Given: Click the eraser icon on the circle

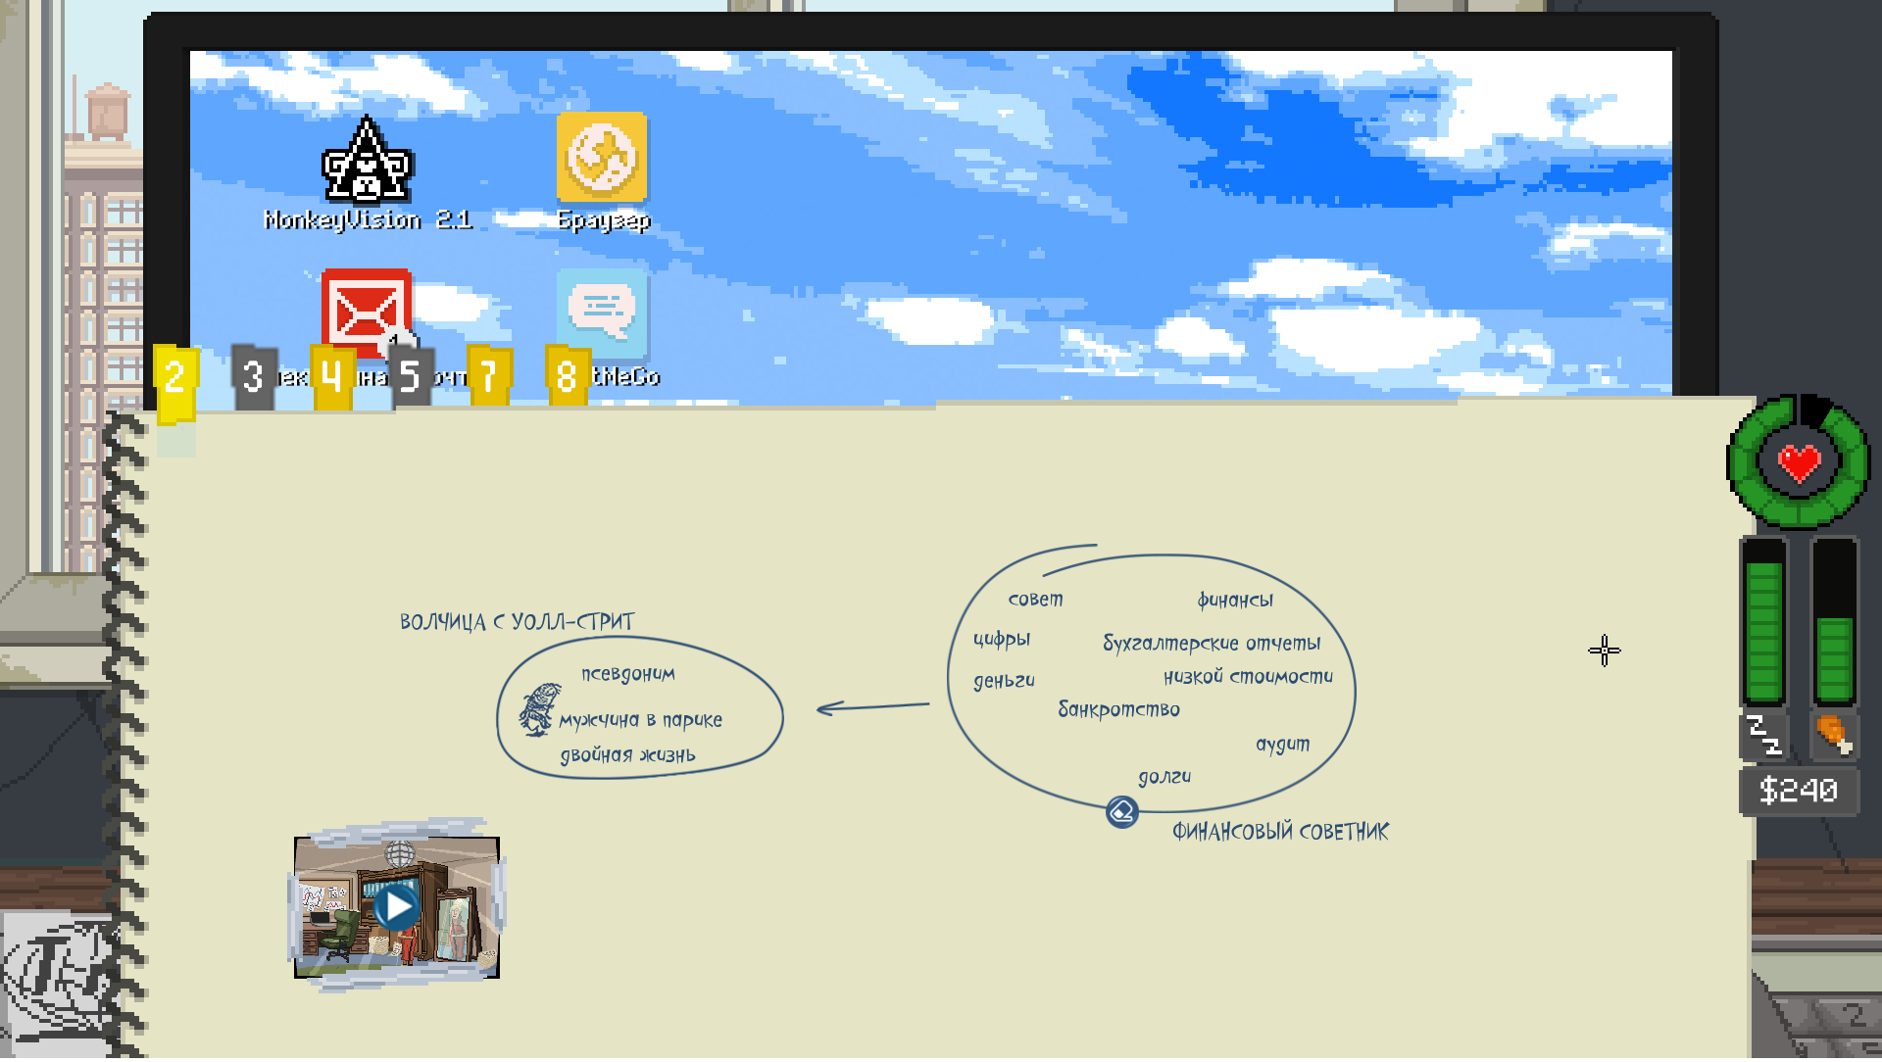Looking at the screenshot, I should pyautogui.click(x=1122, y=812).
